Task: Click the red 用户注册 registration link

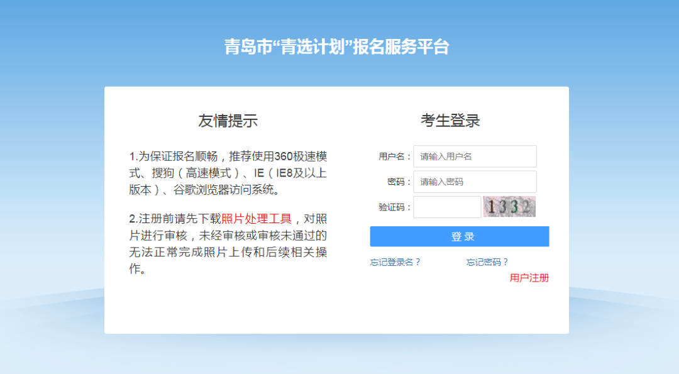Action: 529,278
